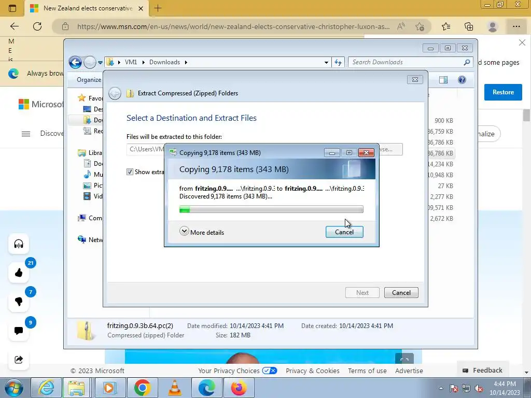Screen dimensions: 531x398
Task: Click the fritzing zip icon in details pane
Action: pos(86,330)
